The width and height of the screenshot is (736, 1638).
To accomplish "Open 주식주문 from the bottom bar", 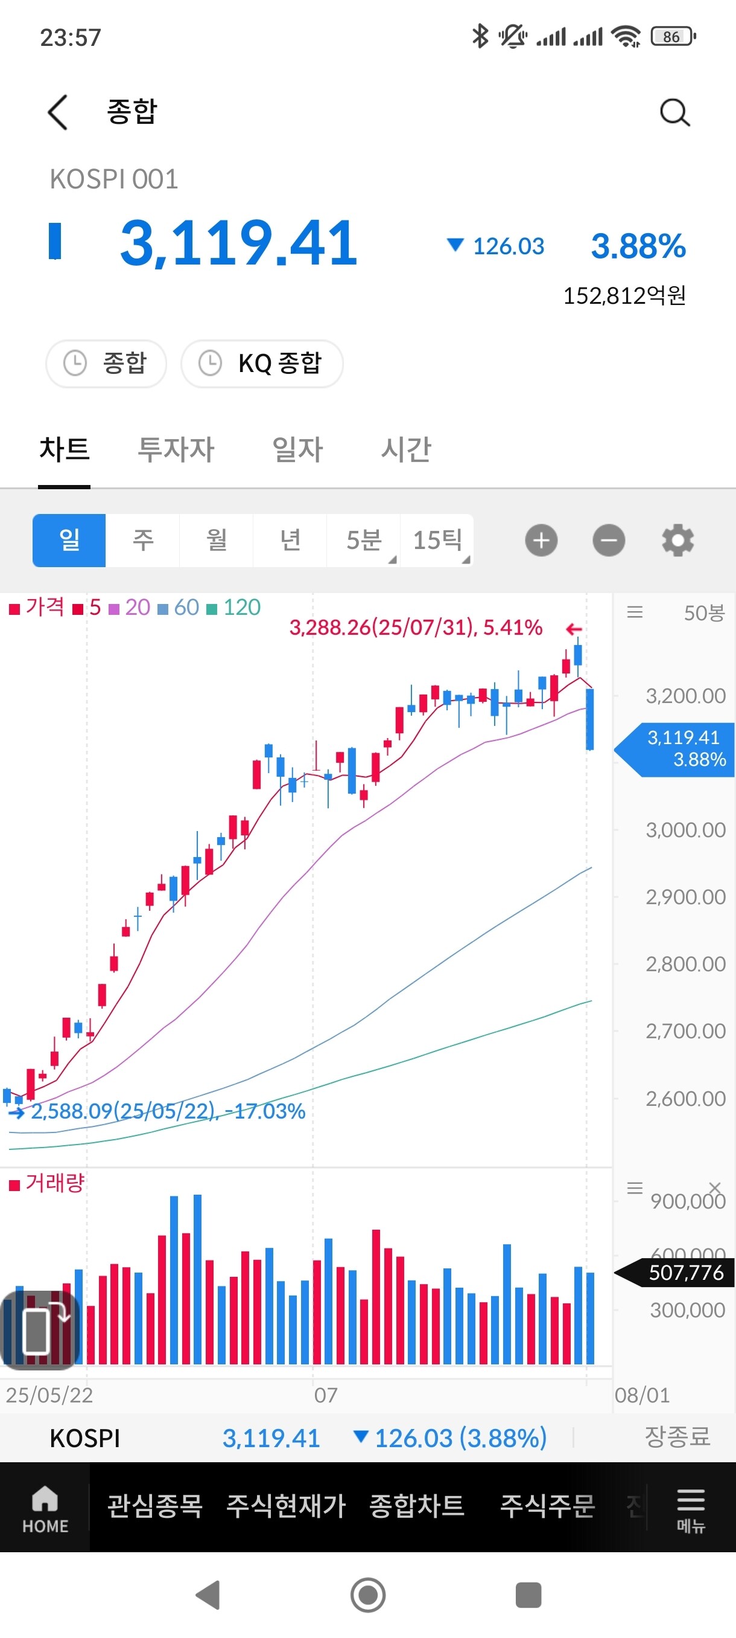I will click(547, 1505).
